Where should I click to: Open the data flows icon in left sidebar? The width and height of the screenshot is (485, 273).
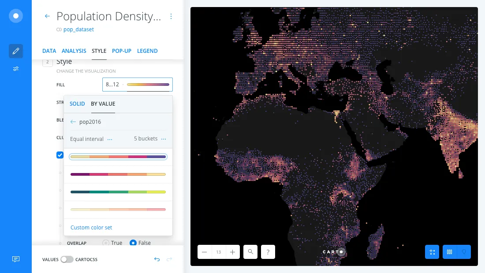[16, 69]
